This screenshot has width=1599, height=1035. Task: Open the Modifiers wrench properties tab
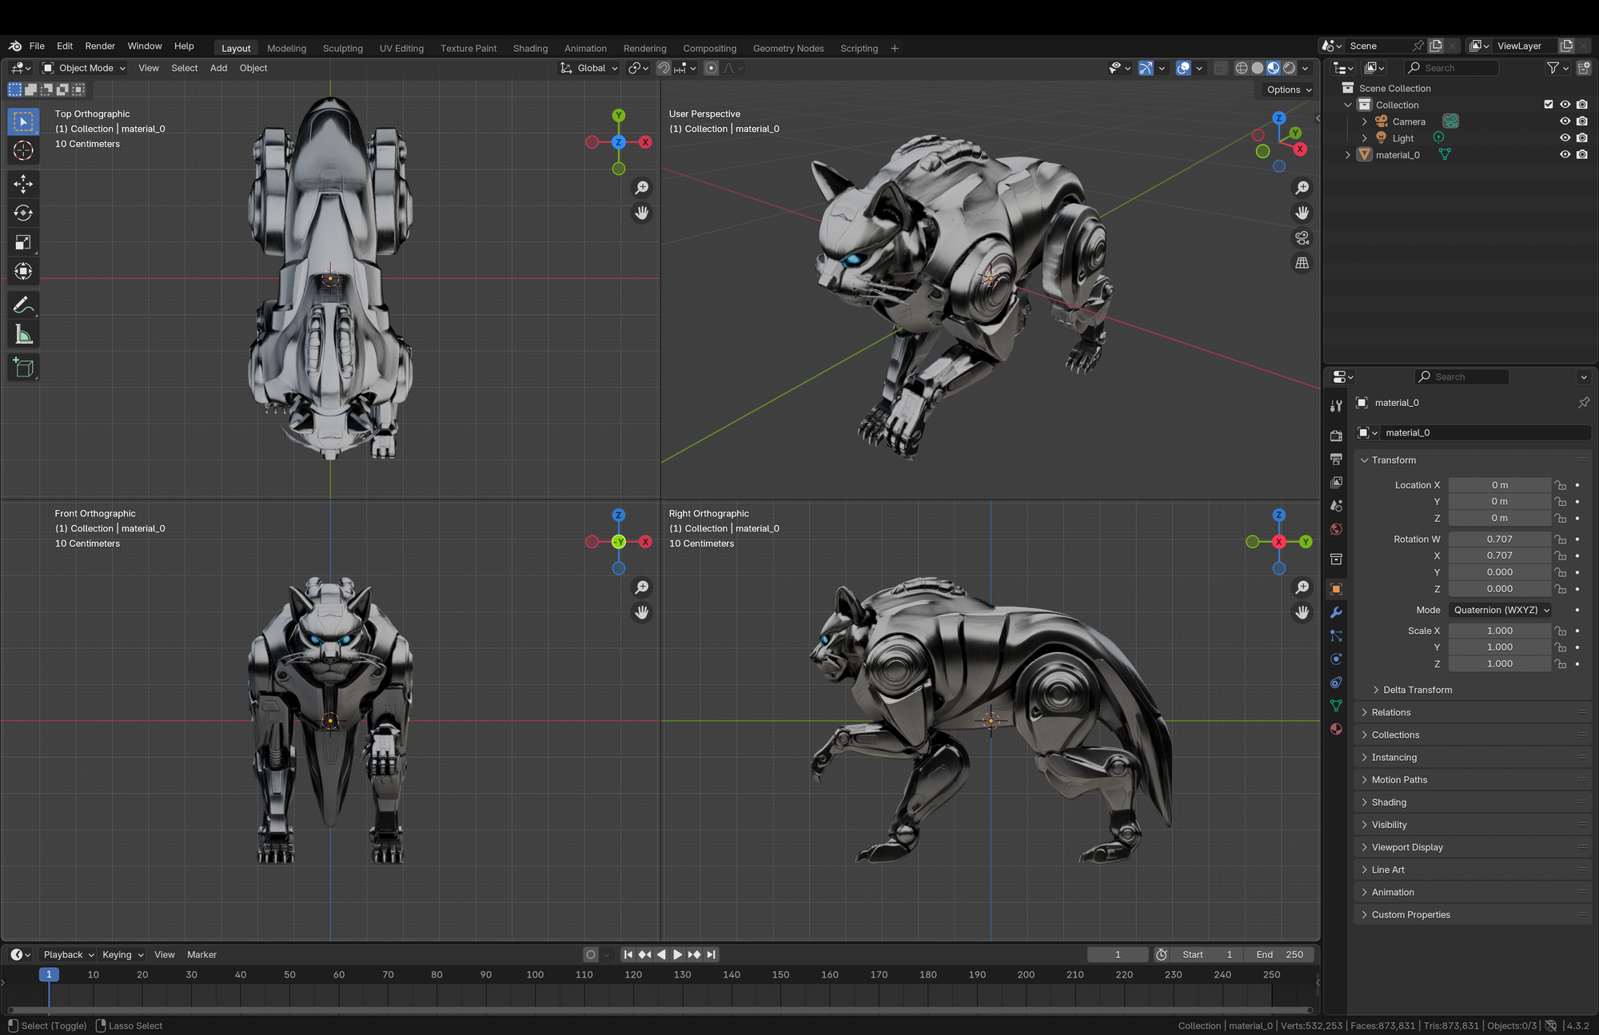tap(1336, 612)
